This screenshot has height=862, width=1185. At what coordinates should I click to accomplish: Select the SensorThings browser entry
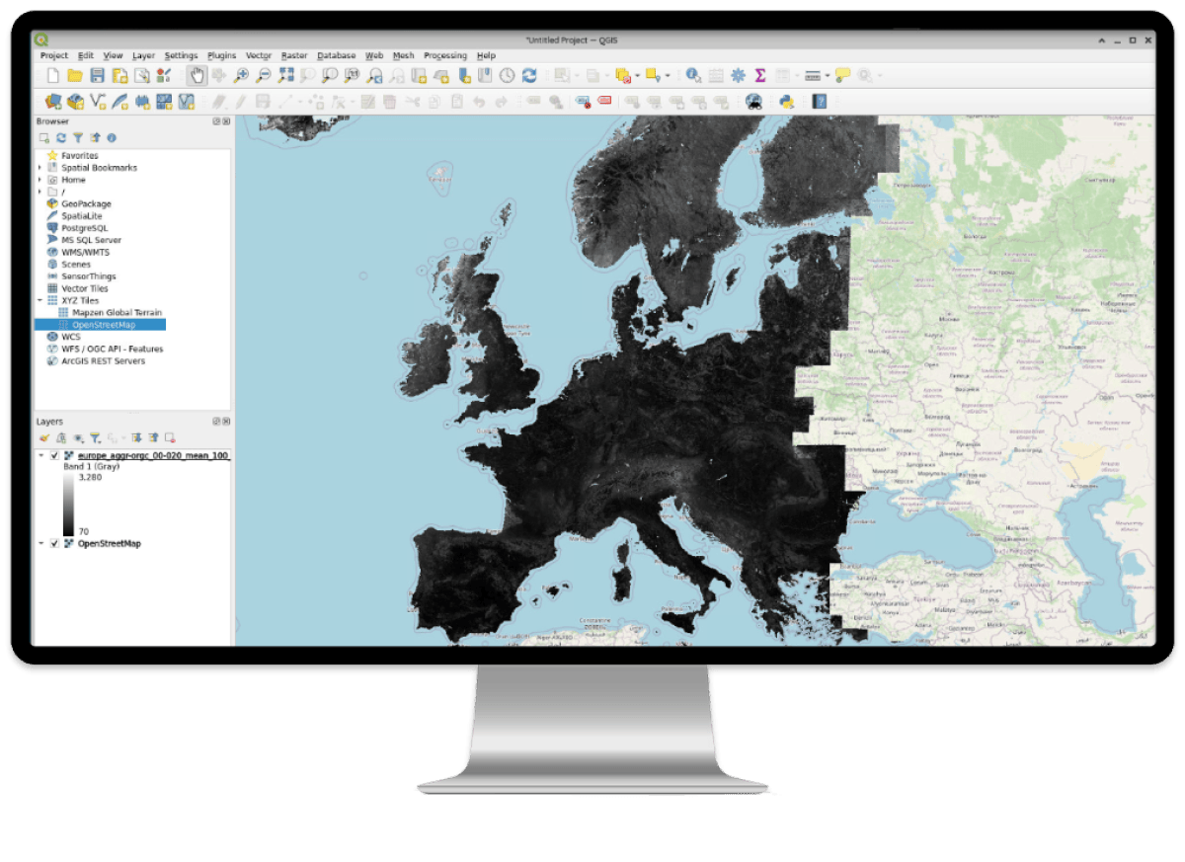(x=88, y=276)
